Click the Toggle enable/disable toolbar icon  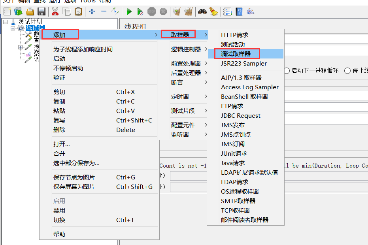click(115, 11)
